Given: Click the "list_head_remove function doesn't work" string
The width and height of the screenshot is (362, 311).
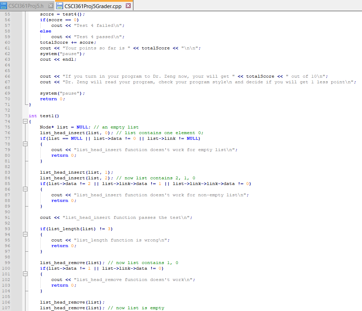Looking at the screenshot, I should pos(133,280).
